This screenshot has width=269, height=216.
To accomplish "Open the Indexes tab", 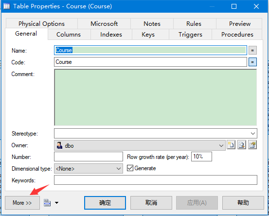I will [x=111, y=35].
